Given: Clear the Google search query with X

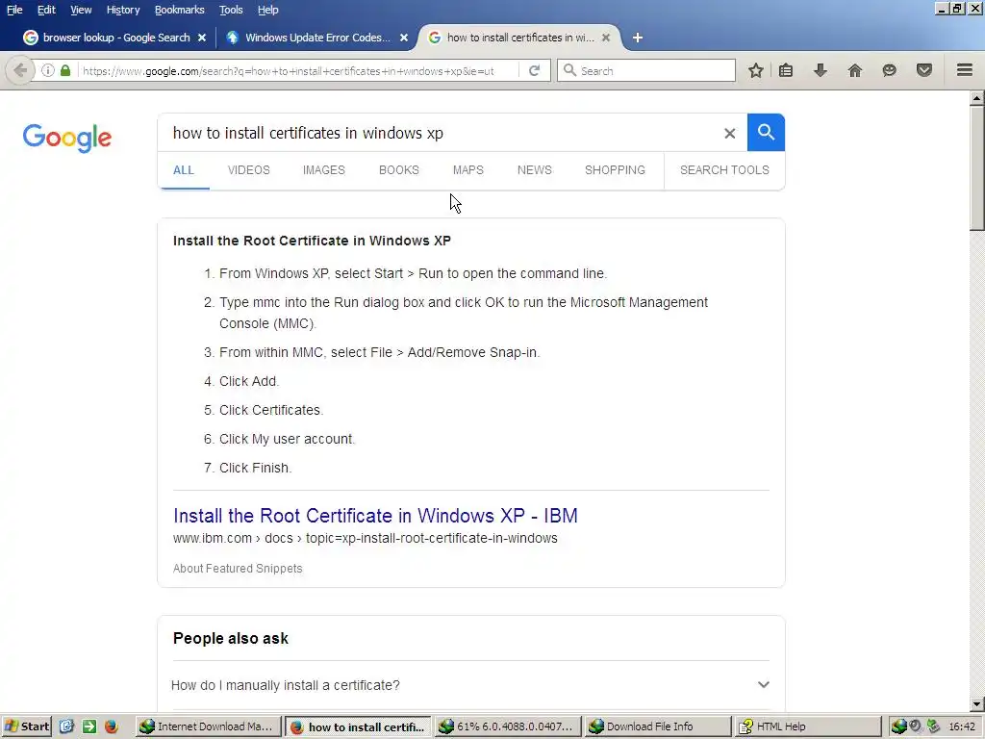Looking at the screenshot, I should click(x=729, y=133).
